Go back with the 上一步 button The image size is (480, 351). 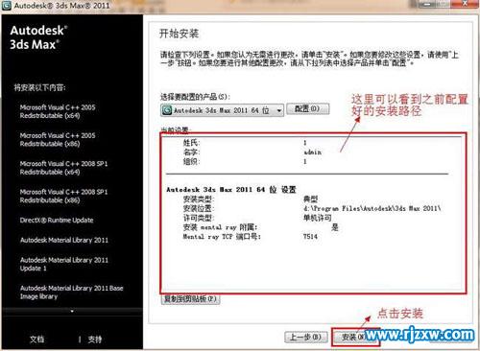tap(306, 337)
